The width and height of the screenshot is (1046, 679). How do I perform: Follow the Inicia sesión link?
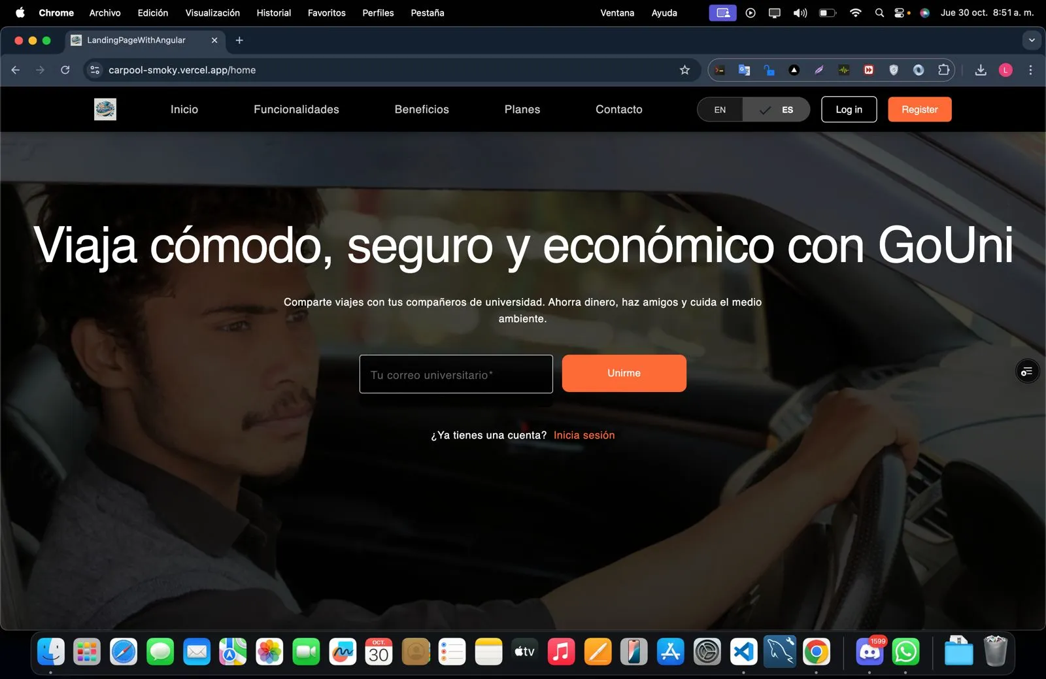pos(584,435)
